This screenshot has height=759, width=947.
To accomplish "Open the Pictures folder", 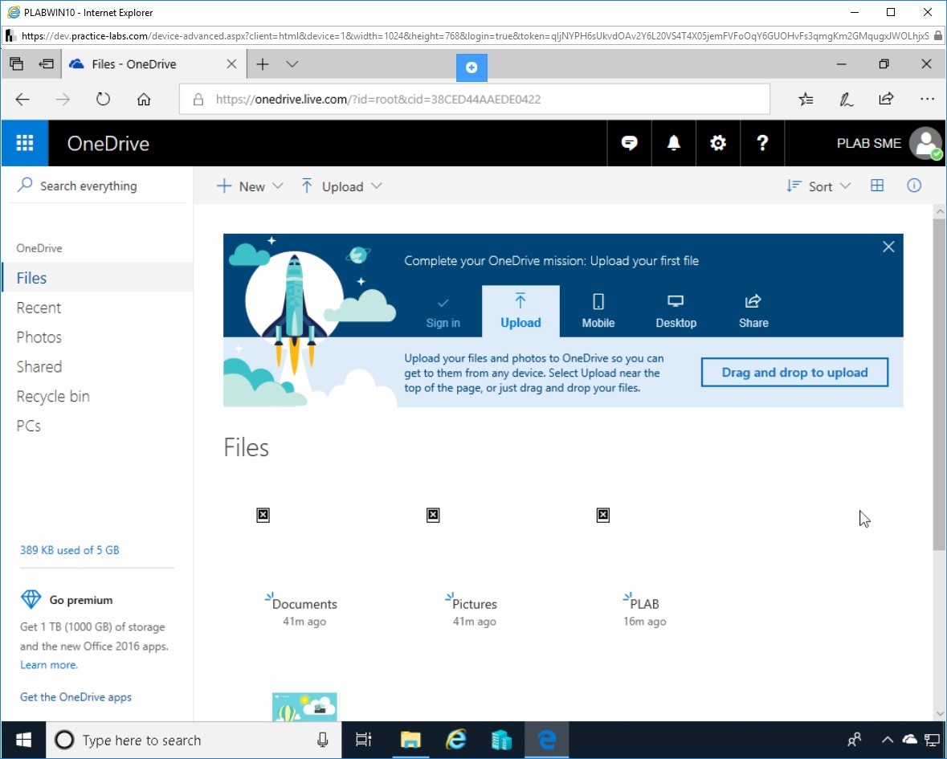I will click(474, 604).
